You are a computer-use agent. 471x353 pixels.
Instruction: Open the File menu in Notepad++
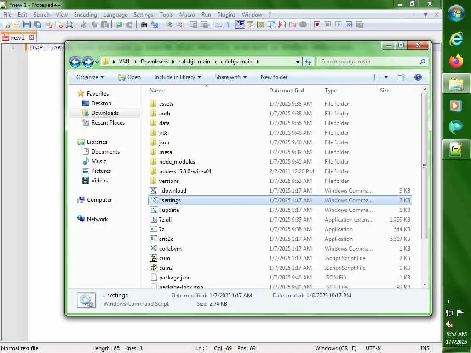coord(7,15)
